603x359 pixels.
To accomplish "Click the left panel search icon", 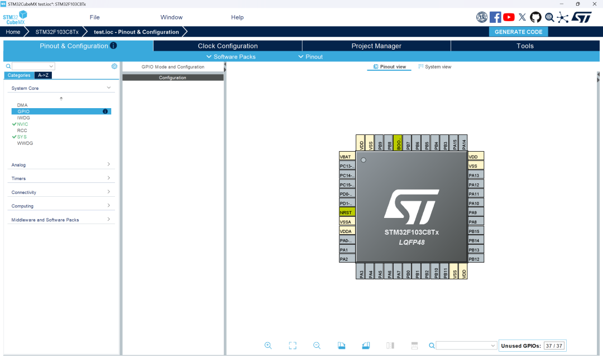I will pyautogui.click(x=8, y=66).
